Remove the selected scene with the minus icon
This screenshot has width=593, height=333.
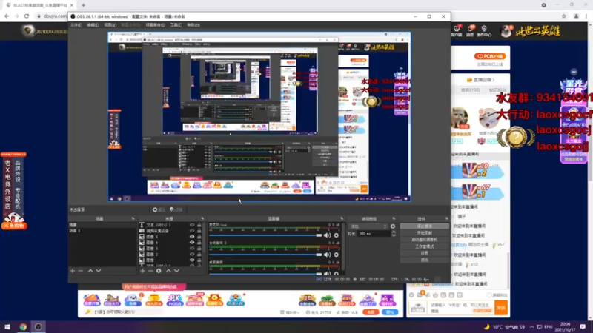(81, 271)
